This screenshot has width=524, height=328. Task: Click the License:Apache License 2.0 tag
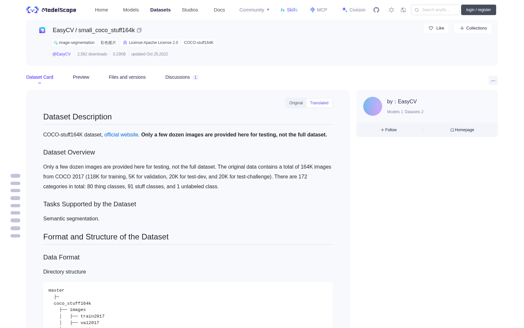[151, 43]
